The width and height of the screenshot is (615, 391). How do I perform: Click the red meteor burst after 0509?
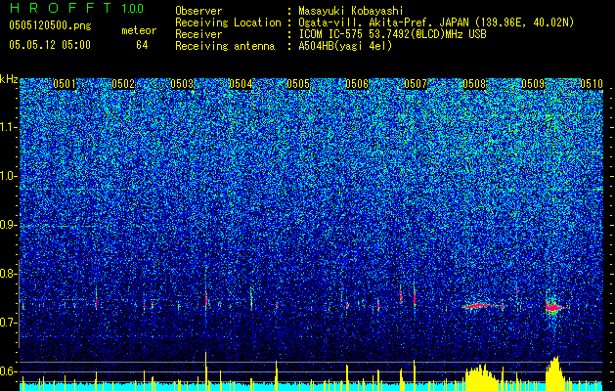click(553, 306)
